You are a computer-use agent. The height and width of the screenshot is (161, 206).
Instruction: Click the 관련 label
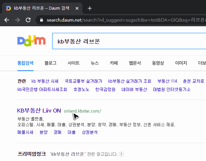click(22, 81)
